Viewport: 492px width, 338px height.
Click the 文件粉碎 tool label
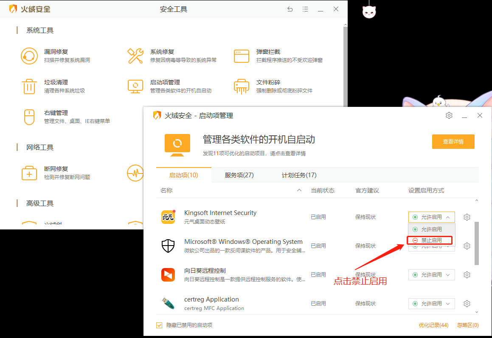[x=268, y=82]
